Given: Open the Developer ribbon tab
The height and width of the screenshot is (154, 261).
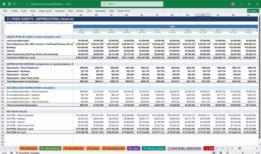Looking at the screenshot, I should coord(100,11).
